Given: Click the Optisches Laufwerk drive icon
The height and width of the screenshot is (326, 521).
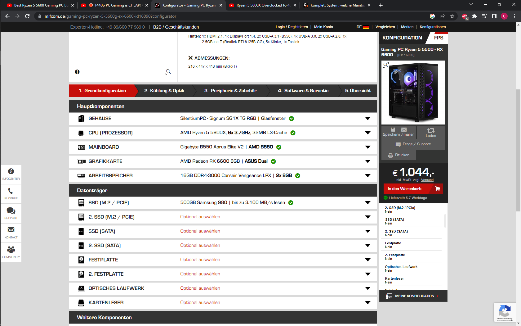Looking at the screenshot, I should coord(81,288).
